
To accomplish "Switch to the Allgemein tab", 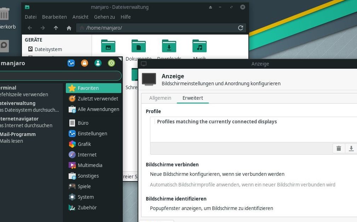I will 160,98.
